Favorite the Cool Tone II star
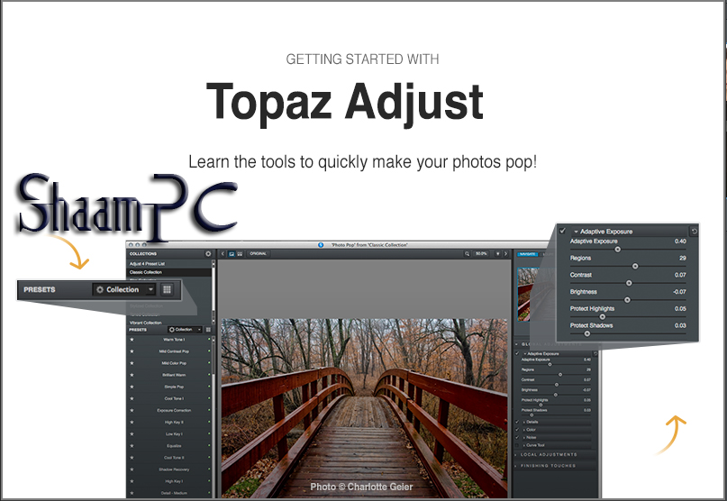727x501 pixels. (132, 458)
